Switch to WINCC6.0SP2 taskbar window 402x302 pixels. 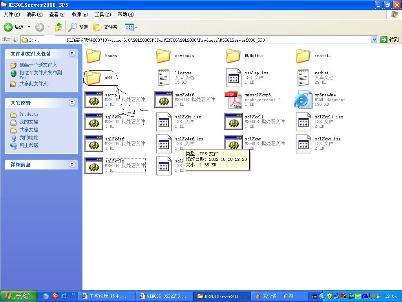click(x=164, y=296)
